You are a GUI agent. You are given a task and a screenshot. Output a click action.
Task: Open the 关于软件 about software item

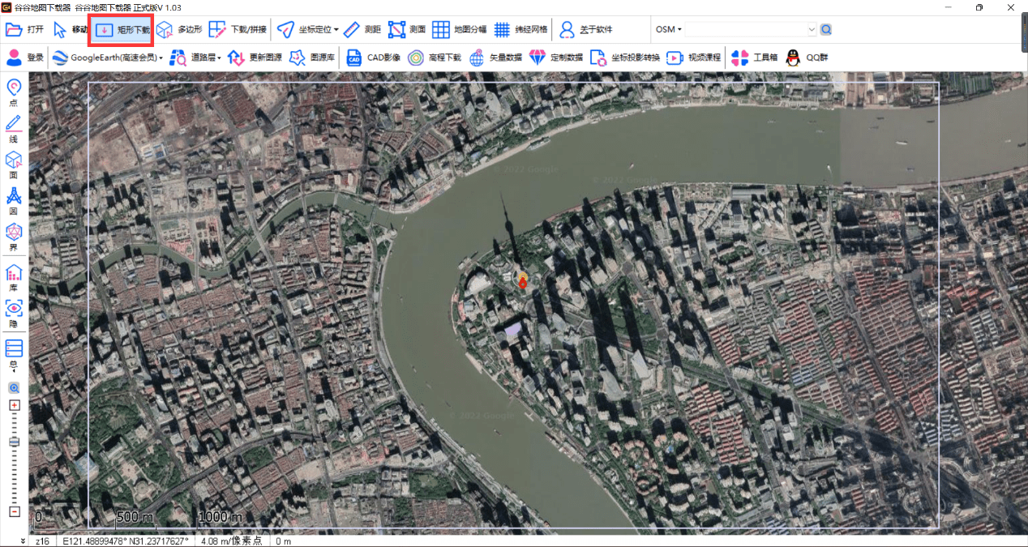pos(585,30)
